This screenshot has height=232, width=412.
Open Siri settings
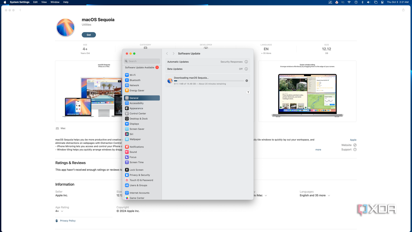[142, 134]
